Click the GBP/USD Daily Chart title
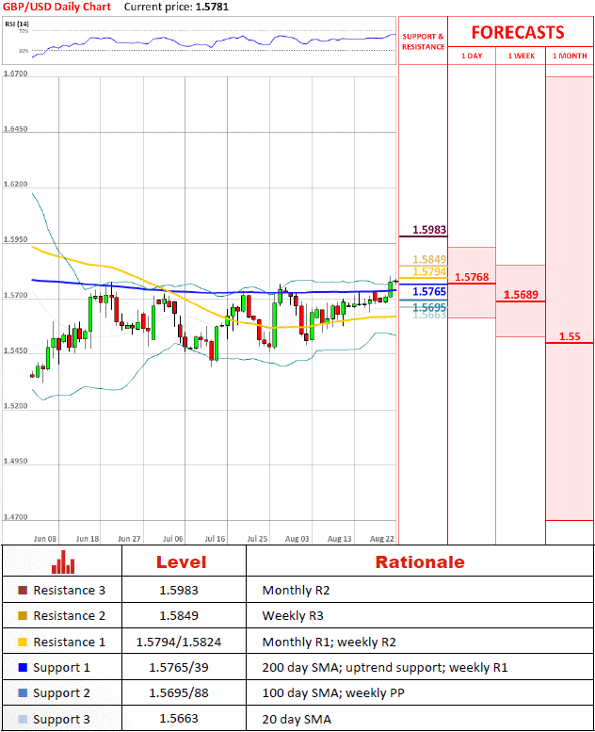 [56, 7]
